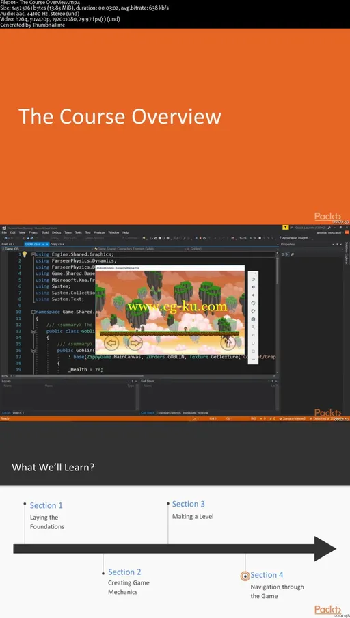
Task: Click into the Quick Launch search box
Action: pos(311,228)
